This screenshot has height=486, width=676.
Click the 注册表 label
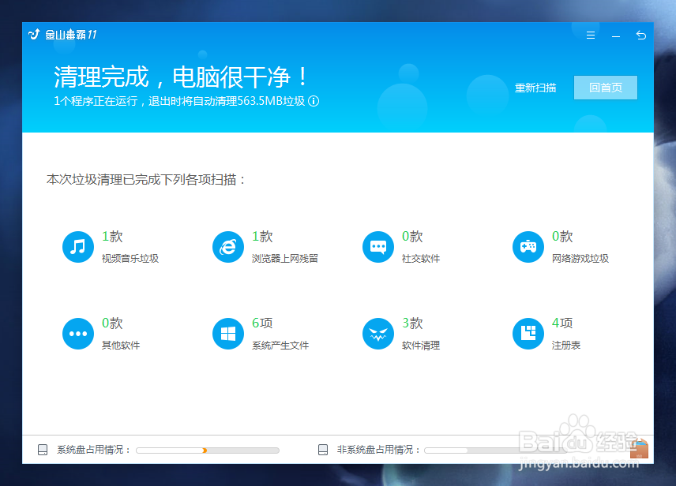566,345
